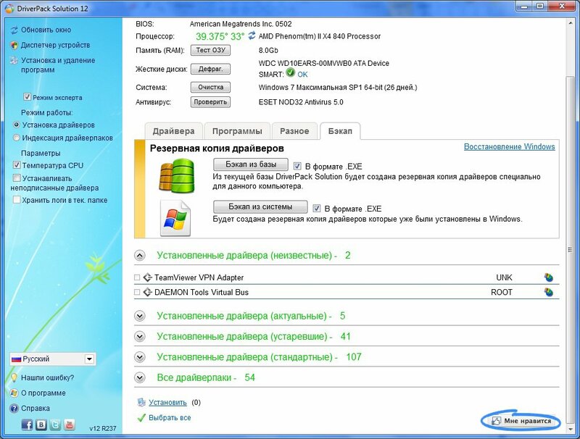
Task: Click the install icon next to Установить
Action: 141,402
